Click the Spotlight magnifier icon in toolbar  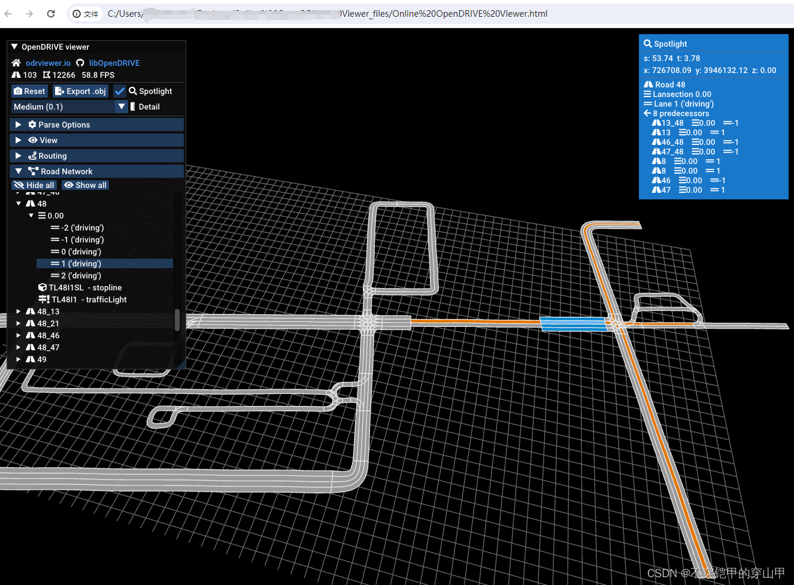pyautogui.click(x=133, y=91)
